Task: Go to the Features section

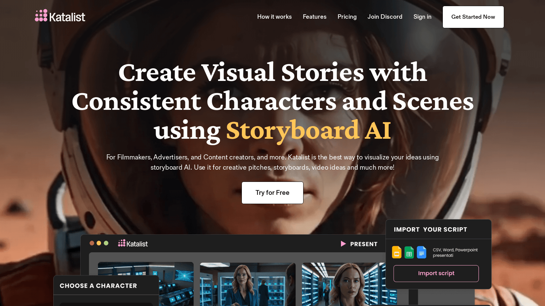Action: coord(314,17)
